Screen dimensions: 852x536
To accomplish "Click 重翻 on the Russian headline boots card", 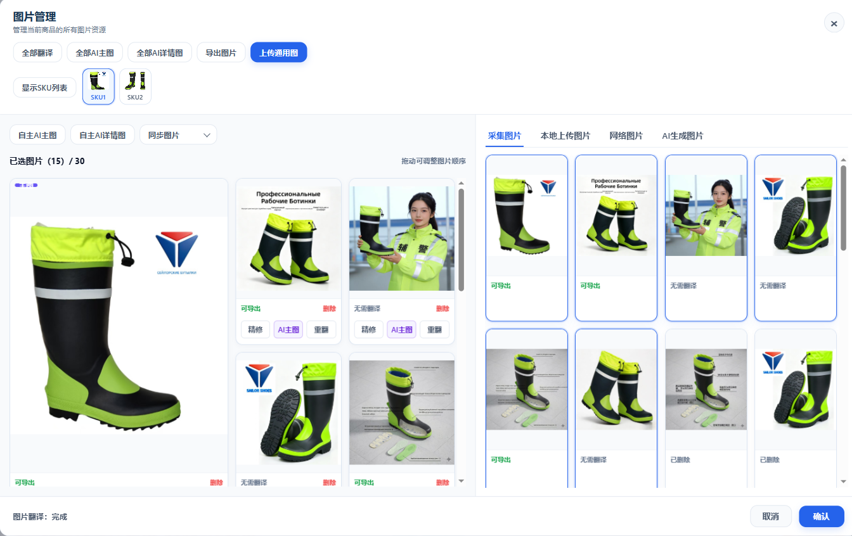I will (321, 329).
